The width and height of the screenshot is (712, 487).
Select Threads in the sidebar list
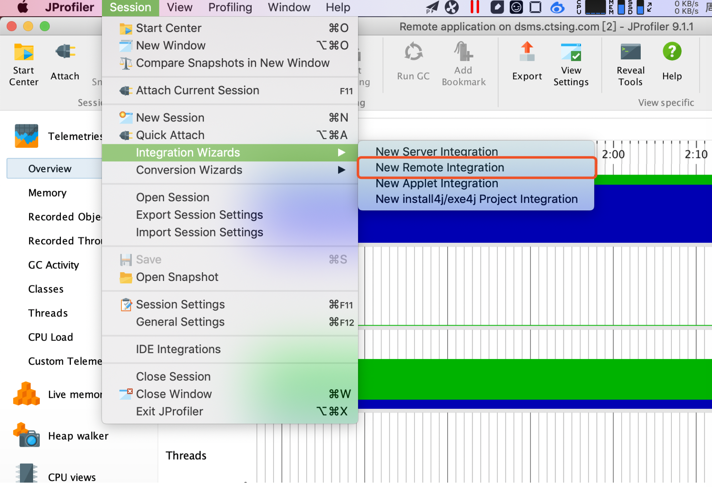(48, 313)
